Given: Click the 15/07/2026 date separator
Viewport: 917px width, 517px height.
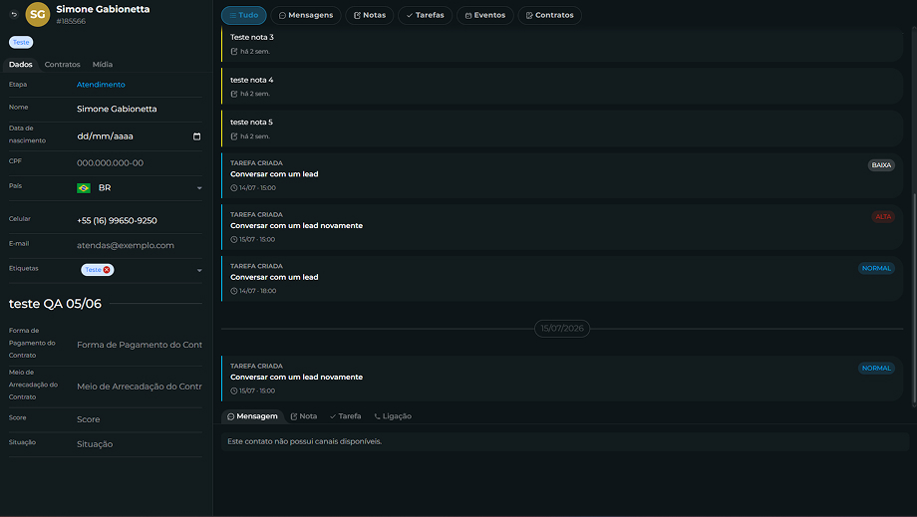Looking at the screenshot, I should click(562, 329).
